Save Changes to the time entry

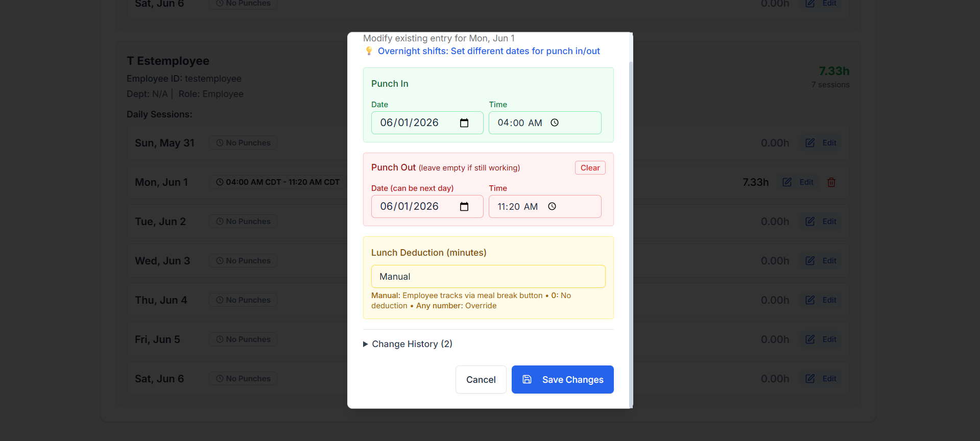[562, 380]
